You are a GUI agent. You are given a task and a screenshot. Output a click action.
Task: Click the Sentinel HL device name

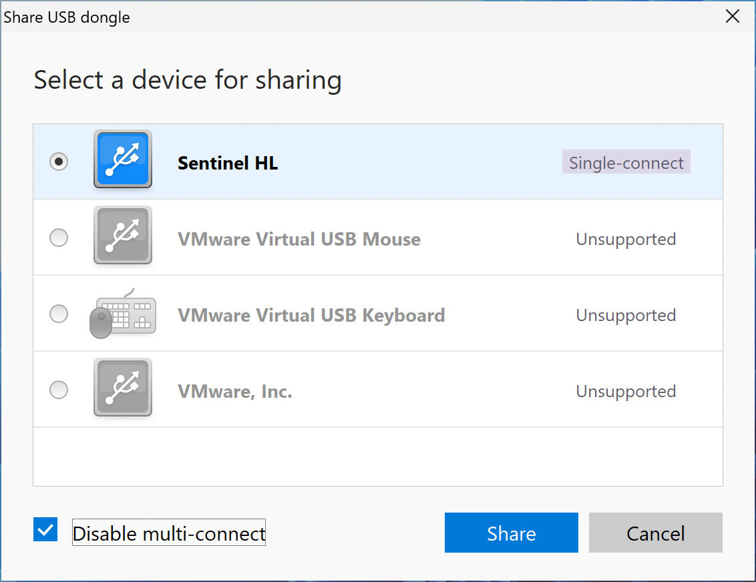[228, 164]
